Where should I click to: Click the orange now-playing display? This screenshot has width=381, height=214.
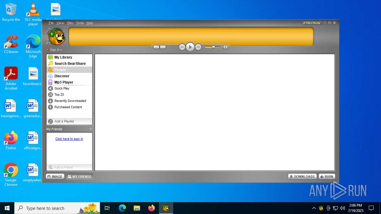coord(191,36)
